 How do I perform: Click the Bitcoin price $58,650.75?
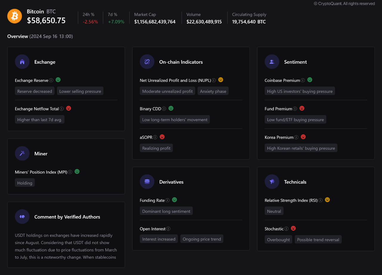(x=46, y=20)
